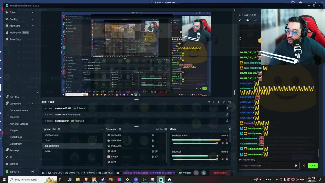
Task: Replay the mohamedfr310 follow alert
Action: (x=227, y=108)
